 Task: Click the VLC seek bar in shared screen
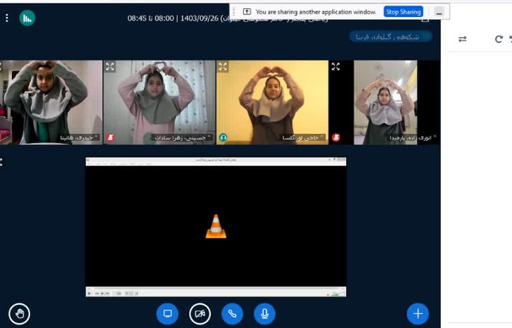[x=215, y=288]
